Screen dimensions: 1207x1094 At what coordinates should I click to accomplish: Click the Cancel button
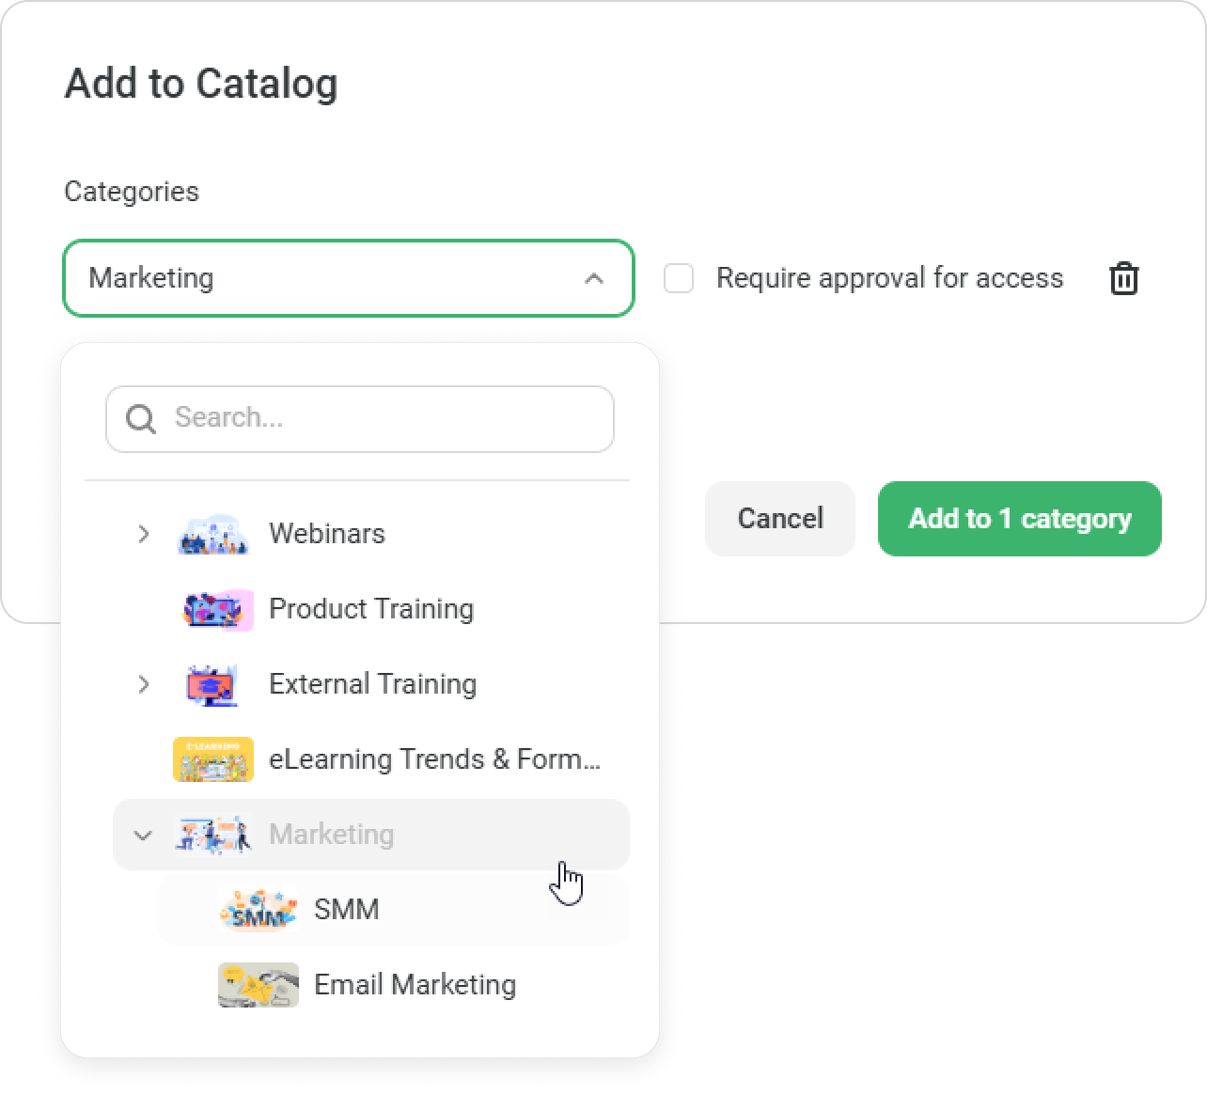click(780, 519)
